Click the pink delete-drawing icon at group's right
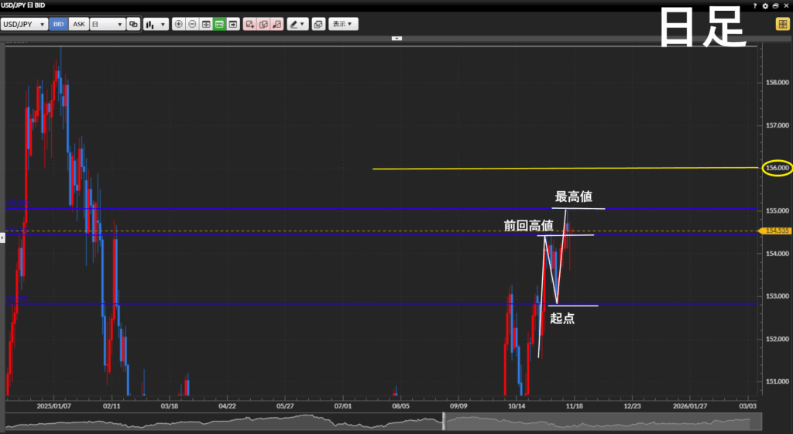This screenshot has width=793, height=434. pos(276,24)
